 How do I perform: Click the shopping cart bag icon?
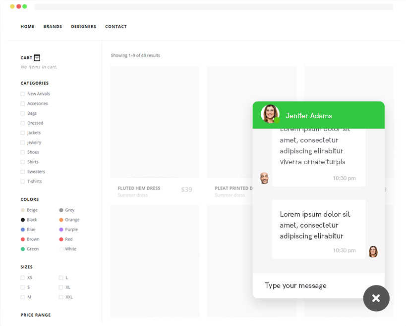(x=37, y=57)
